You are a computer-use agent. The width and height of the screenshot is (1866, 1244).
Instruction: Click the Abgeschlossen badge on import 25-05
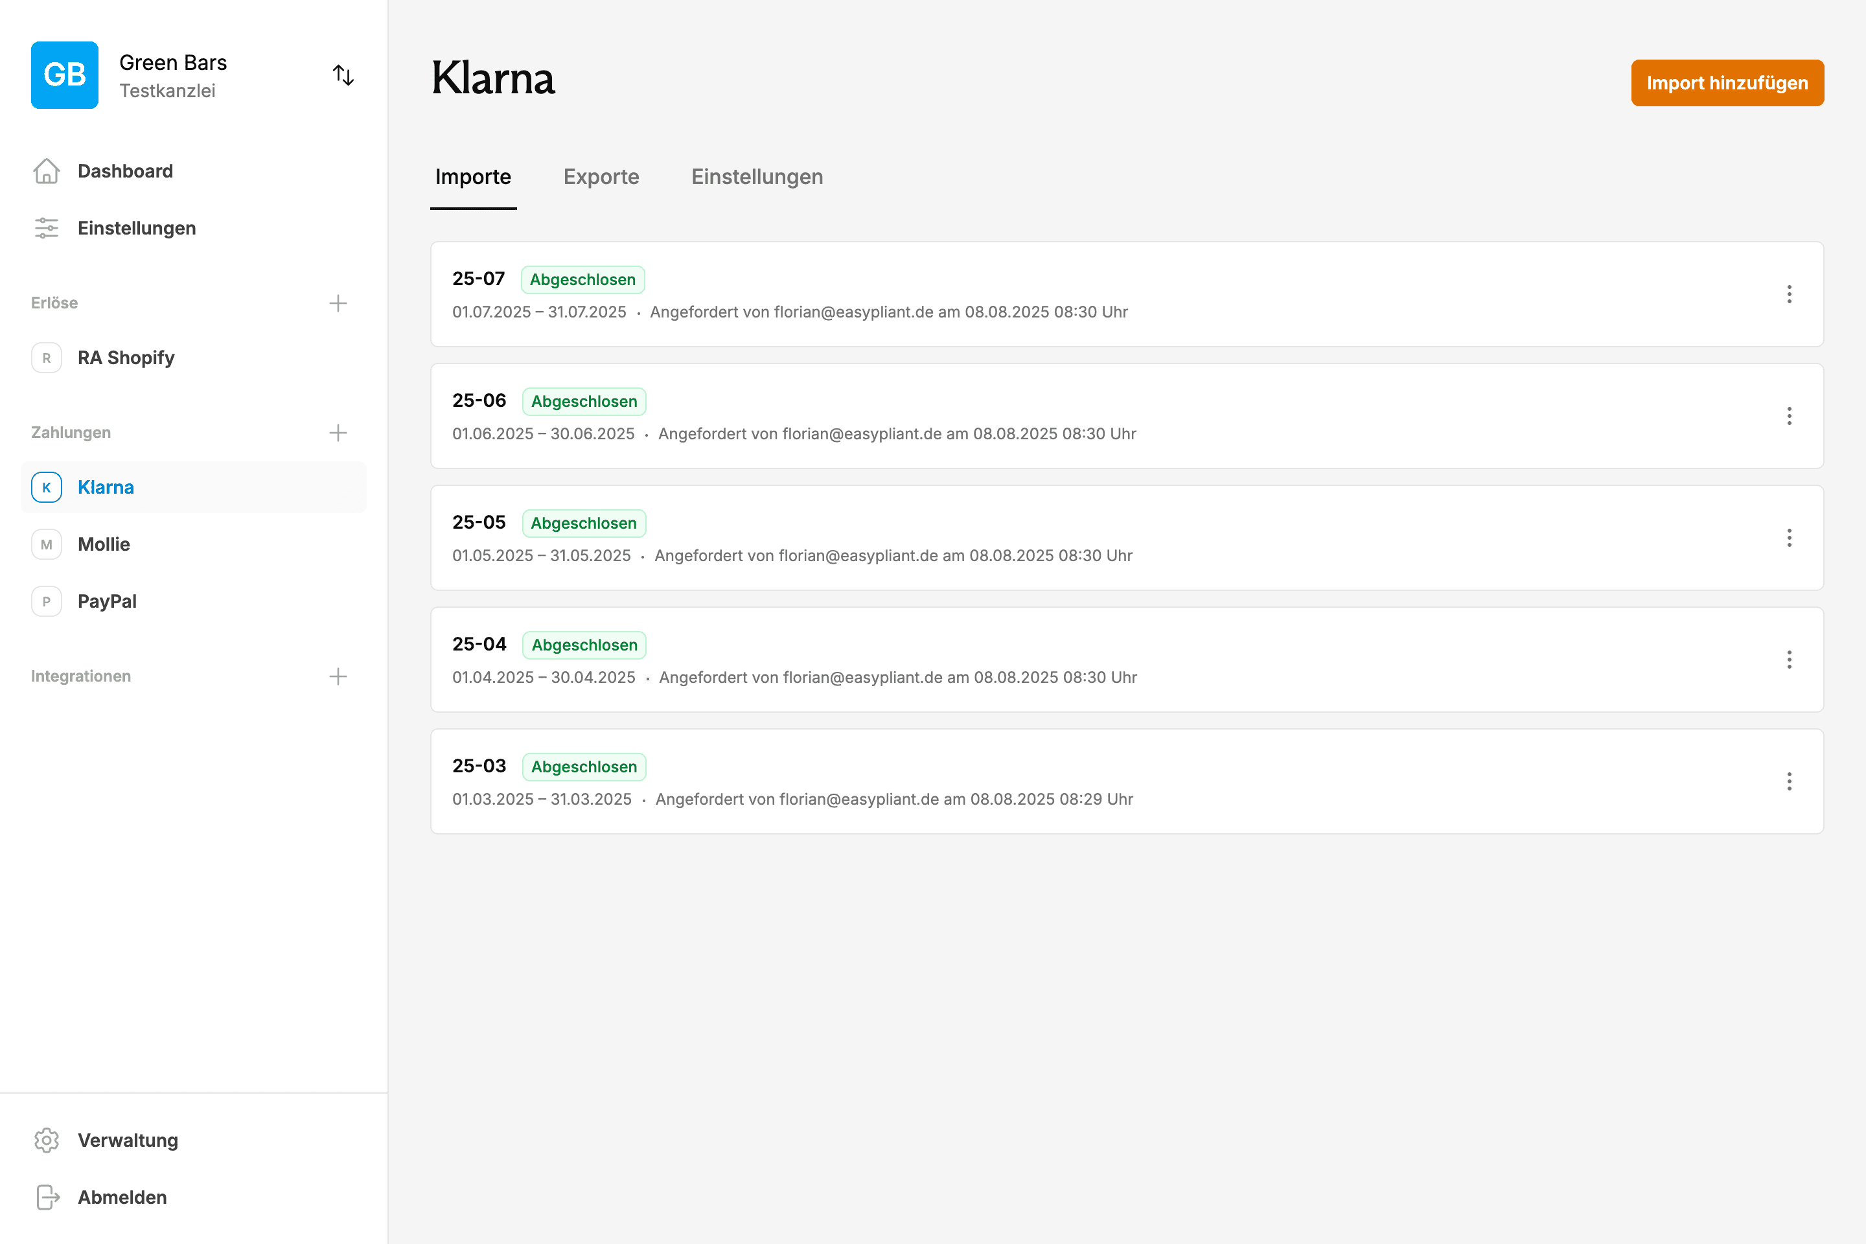(583, 523)
